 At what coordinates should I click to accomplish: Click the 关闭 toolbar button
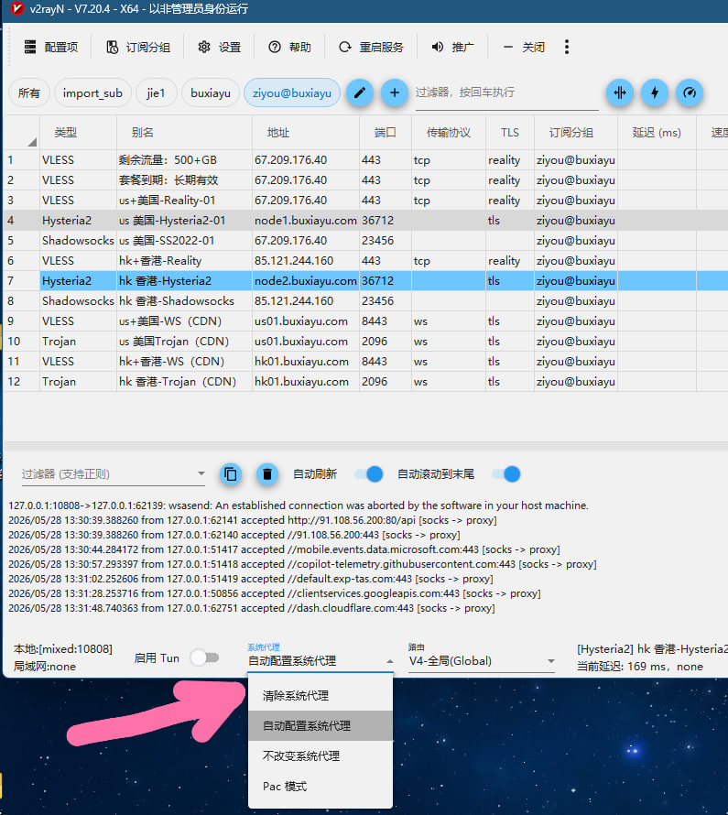(x=524, y=48)
